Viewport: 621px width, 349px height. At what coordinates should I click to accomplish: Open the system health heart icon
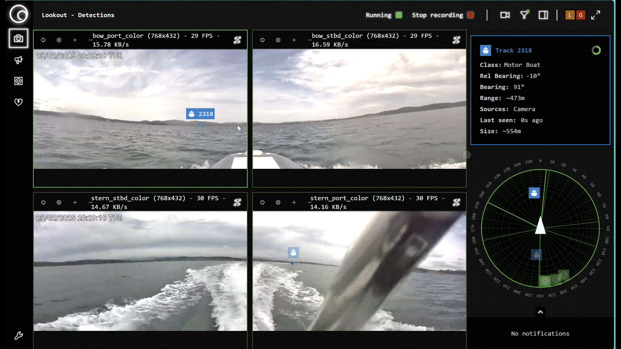click(x=18, y=102)
